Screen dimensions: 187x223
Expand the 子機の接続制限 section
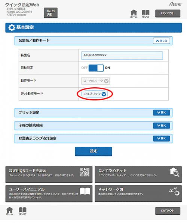(162, 126)
